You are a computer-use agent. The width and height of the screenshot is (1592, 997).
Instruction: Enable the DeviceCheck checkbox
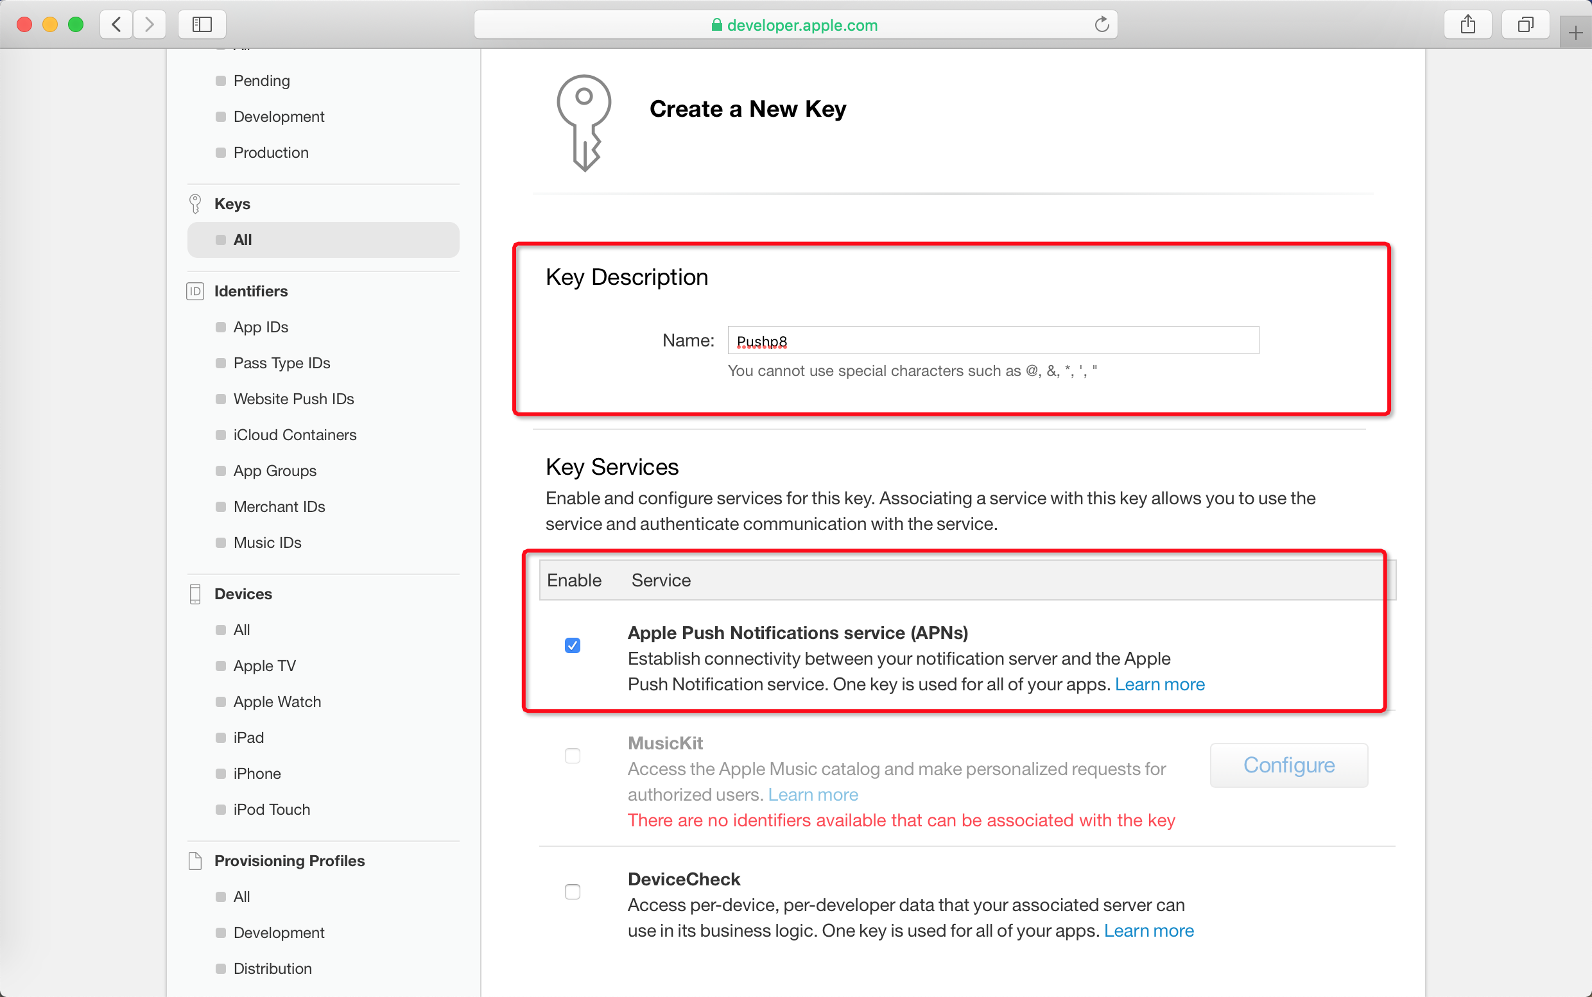coord(573,892)
